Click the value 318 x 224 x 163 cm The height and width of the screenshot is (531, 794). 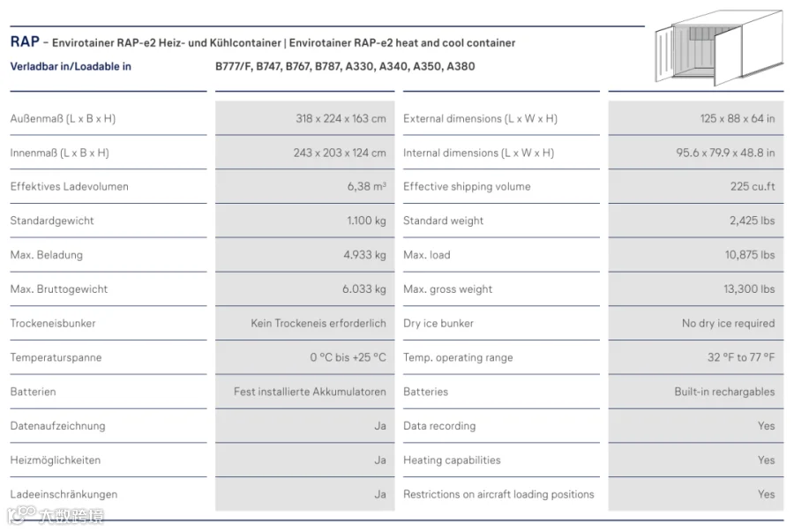[341, 118]
